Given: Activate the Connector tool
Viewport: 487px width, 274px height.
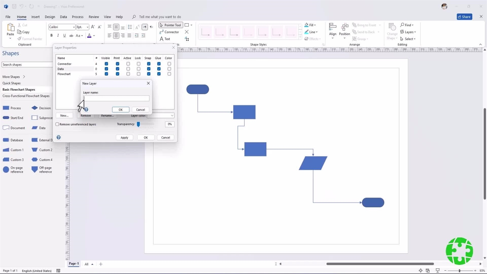Looking at the screenshot, I should coord(169,32).
